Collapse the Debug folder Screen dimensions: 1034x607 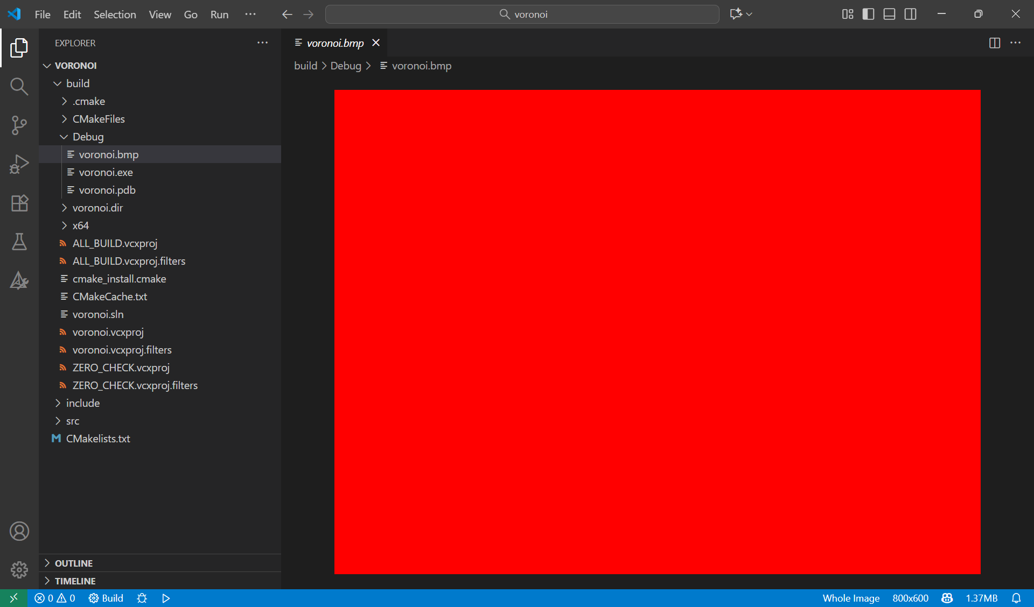tap(88, 137)
